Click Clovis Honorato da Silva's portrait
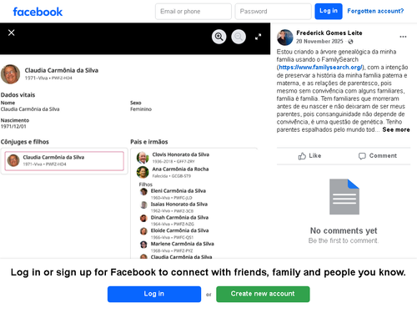Image resolution: width=417 pixels, height=313 pixels. tap(143, 158)
